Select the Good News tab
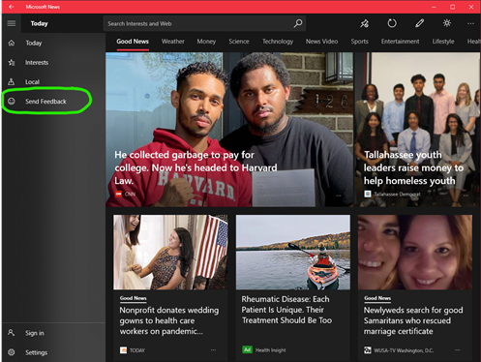481x362 pixels. [x=133, y=42]
